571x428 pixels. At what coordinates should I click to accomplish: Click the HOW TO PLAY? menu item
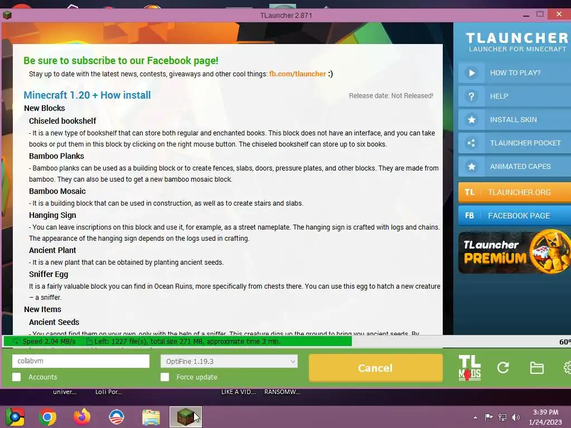pos(515,73)
